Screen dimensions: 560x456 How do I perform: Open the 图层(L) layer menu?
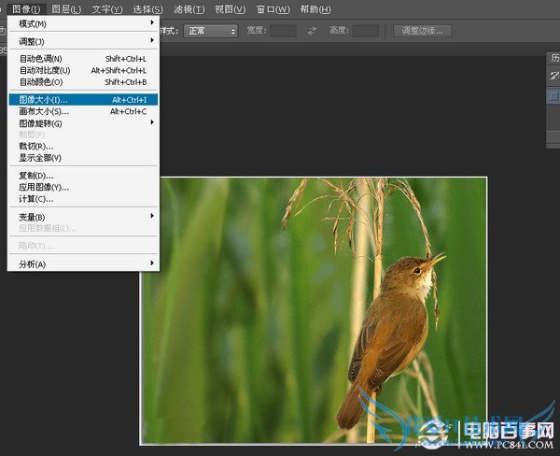point(67,8)
